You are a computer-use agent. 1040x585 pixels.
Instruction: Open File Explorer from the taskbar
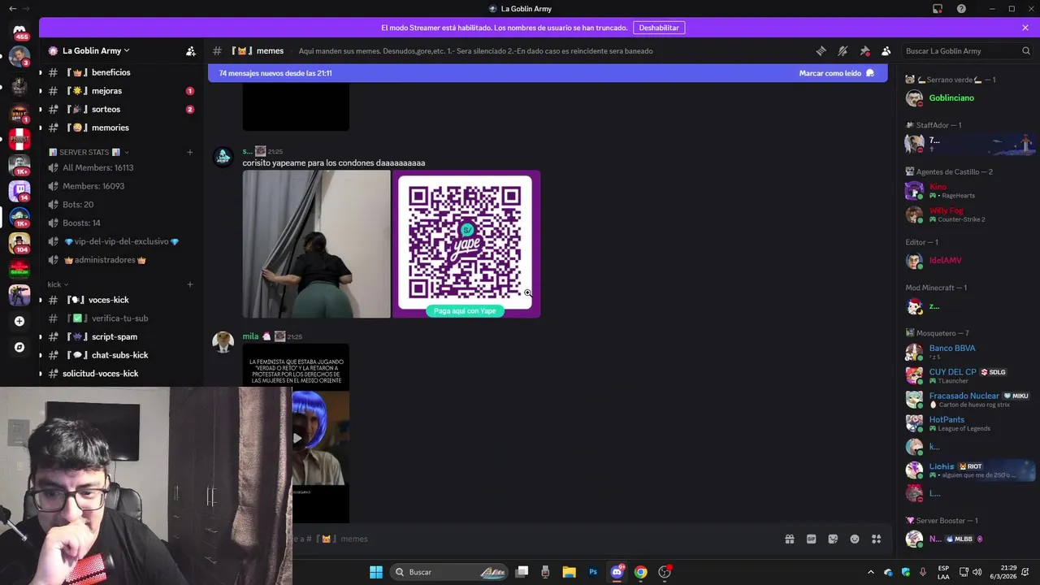tap(569, 572)
